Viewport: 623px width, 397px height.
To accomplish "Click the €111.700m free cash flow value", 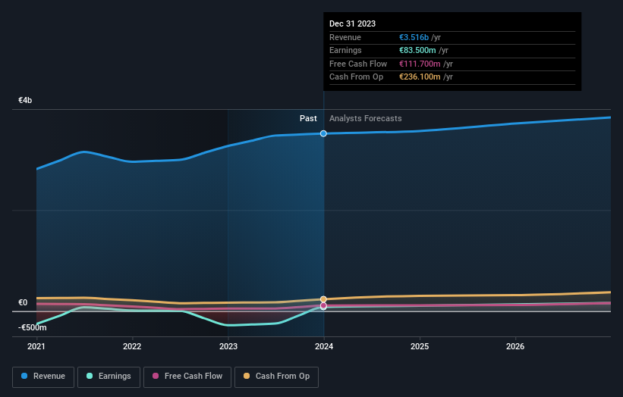I will (420, 64).
